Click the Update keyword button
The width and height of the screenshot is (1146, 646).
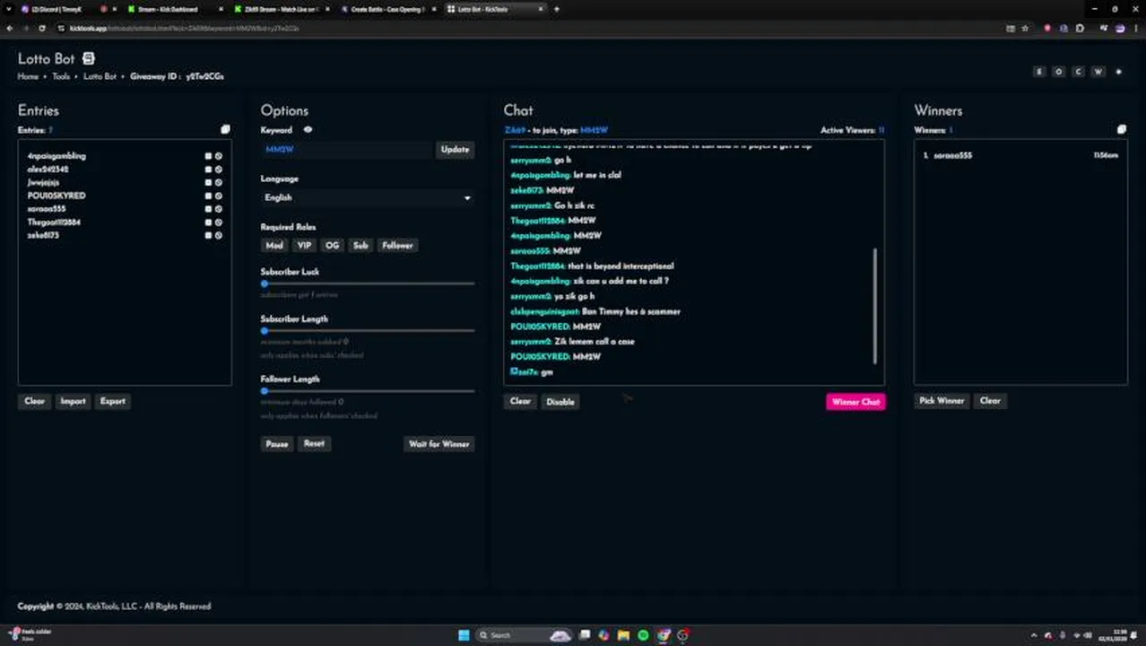(455, 150)
